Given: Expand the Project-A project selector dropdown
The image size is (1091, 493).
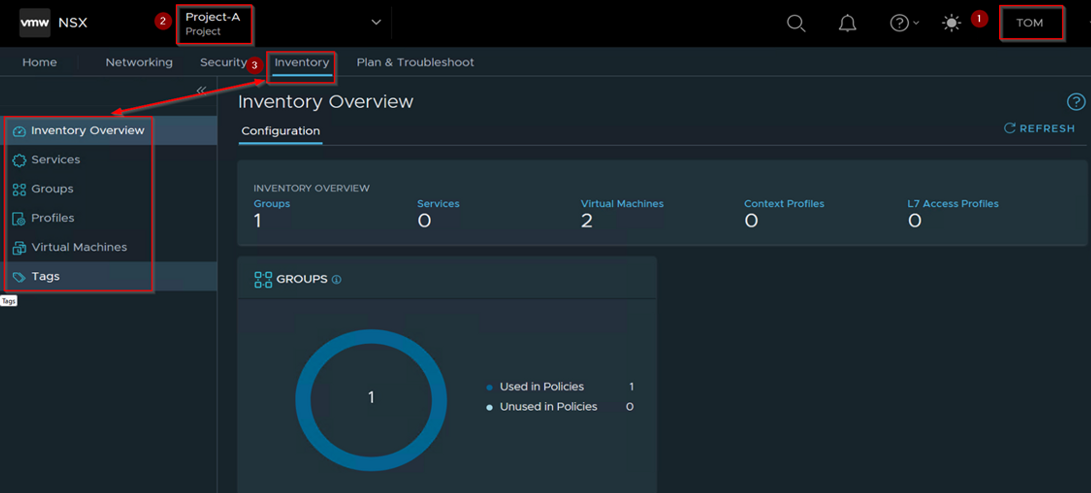Looking at the screenshot, I should 376,22.
